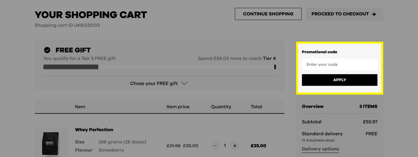The width and height of the screenshot is (418, 157).
Task: Click the Tier 4 label
Action: 269,58
